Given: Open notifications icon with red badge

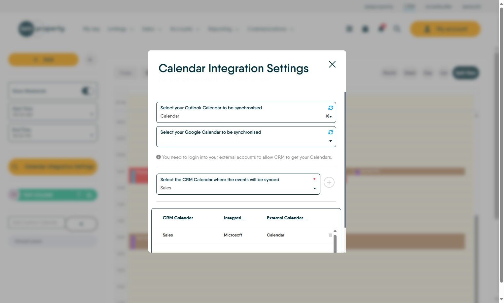Looking at the screenshot, I should click(x=381, y=29).
